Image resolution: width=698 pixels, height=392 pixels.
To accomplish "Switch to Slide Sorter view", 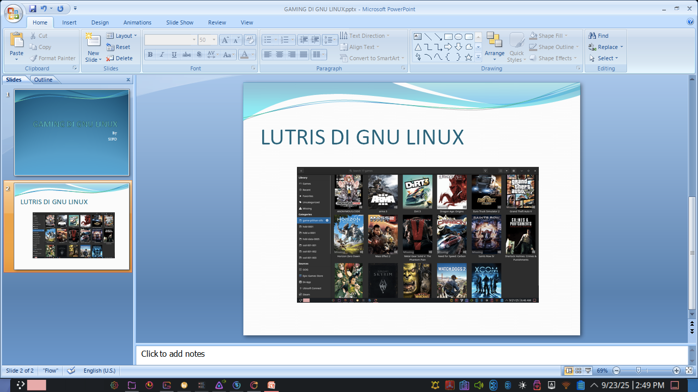I will [x=579, y=371].
